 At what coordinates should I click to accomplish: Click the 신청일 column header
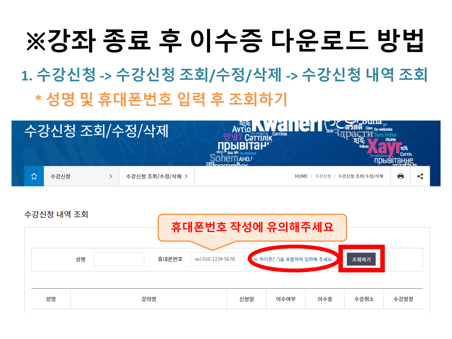246,299
